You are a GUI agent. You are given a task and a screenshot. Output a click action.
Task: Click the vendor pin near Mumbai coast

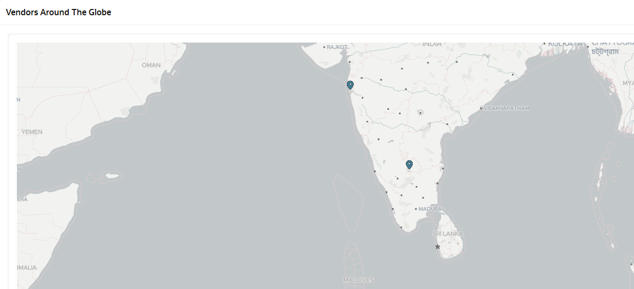pos(350,85)
